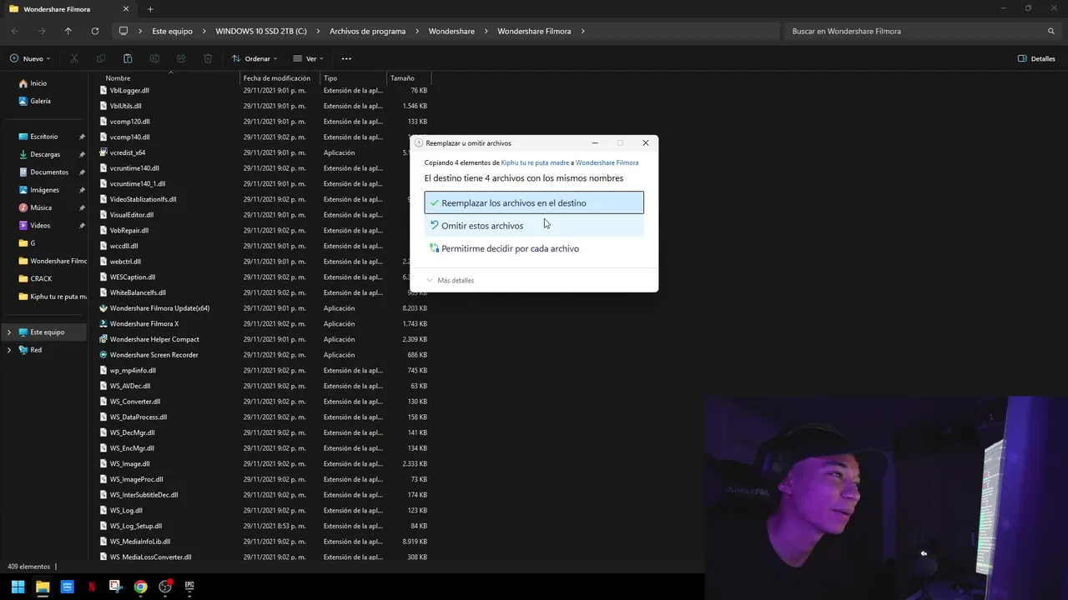The width and height of the screenshot is (1068, 600).
Task: Expand Este equipo in the sidebar
Action: coord(9,332)
